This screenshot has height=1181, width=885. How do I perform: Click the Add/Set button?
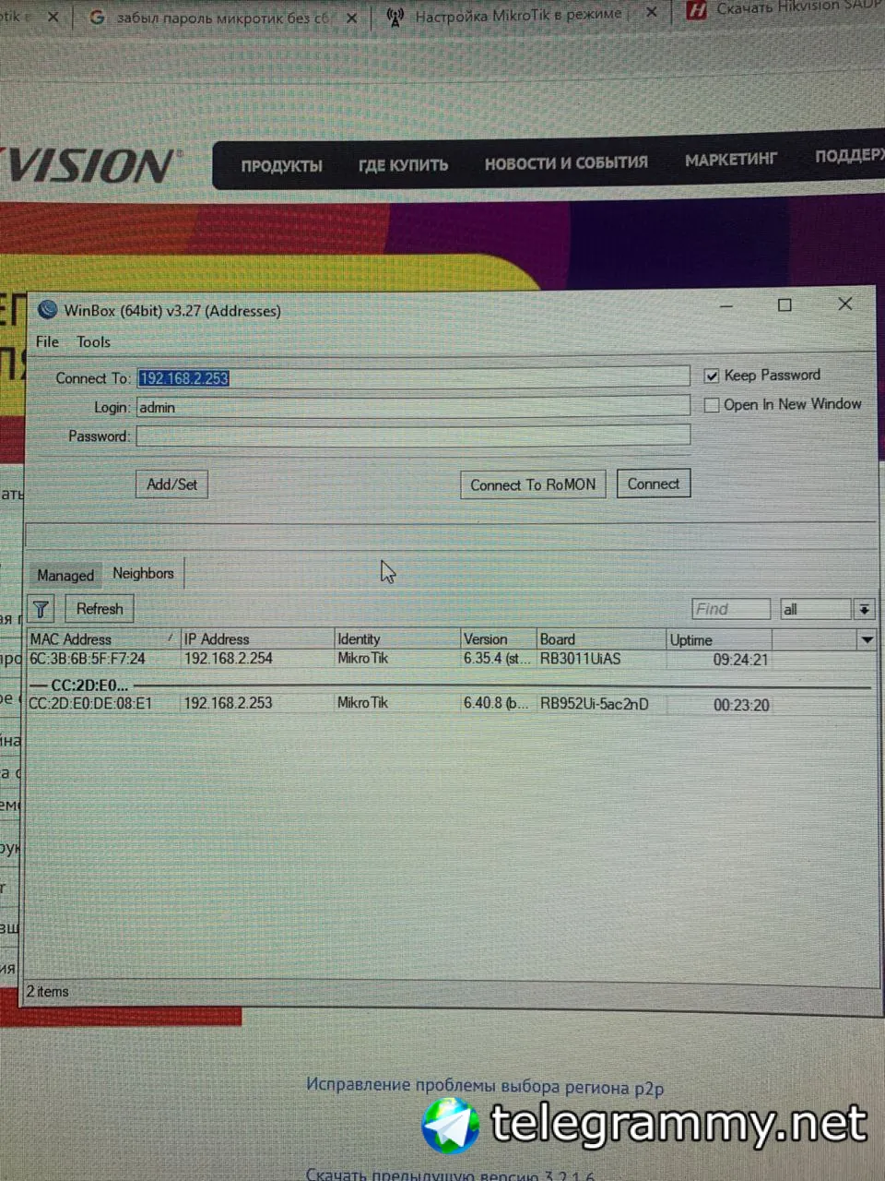click(x=171, y=484)
